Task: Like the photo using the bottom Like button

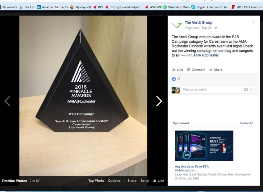Action: pos(158,181)
